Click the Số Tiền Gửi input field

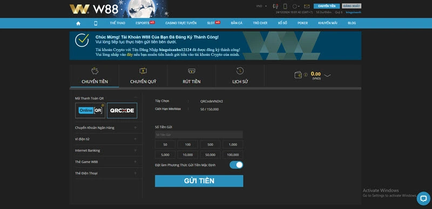point(199,135)
